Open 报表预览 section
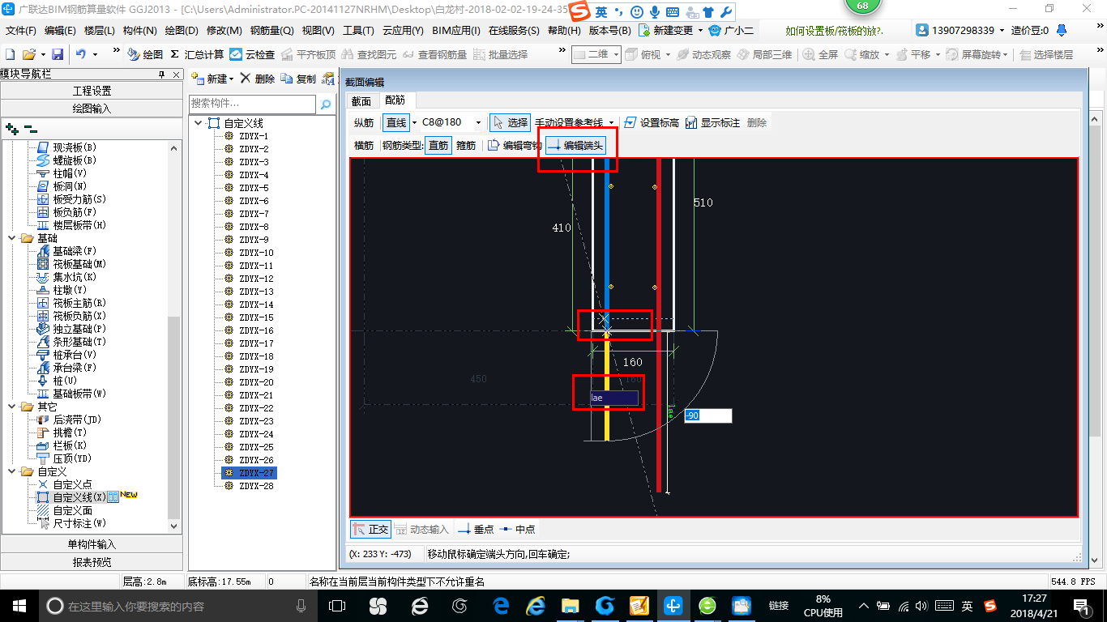Screen dimensions: 1107x622 tap(92, 562)
